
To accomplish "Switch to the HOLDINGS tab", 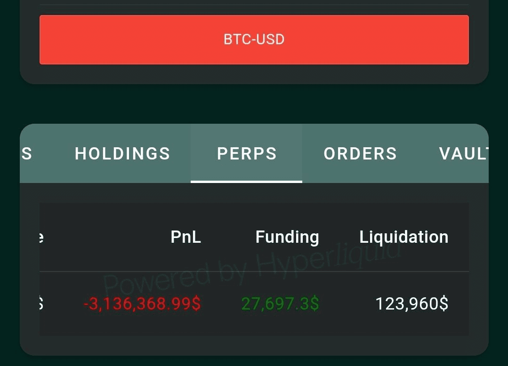I will [x=122, y=153].
